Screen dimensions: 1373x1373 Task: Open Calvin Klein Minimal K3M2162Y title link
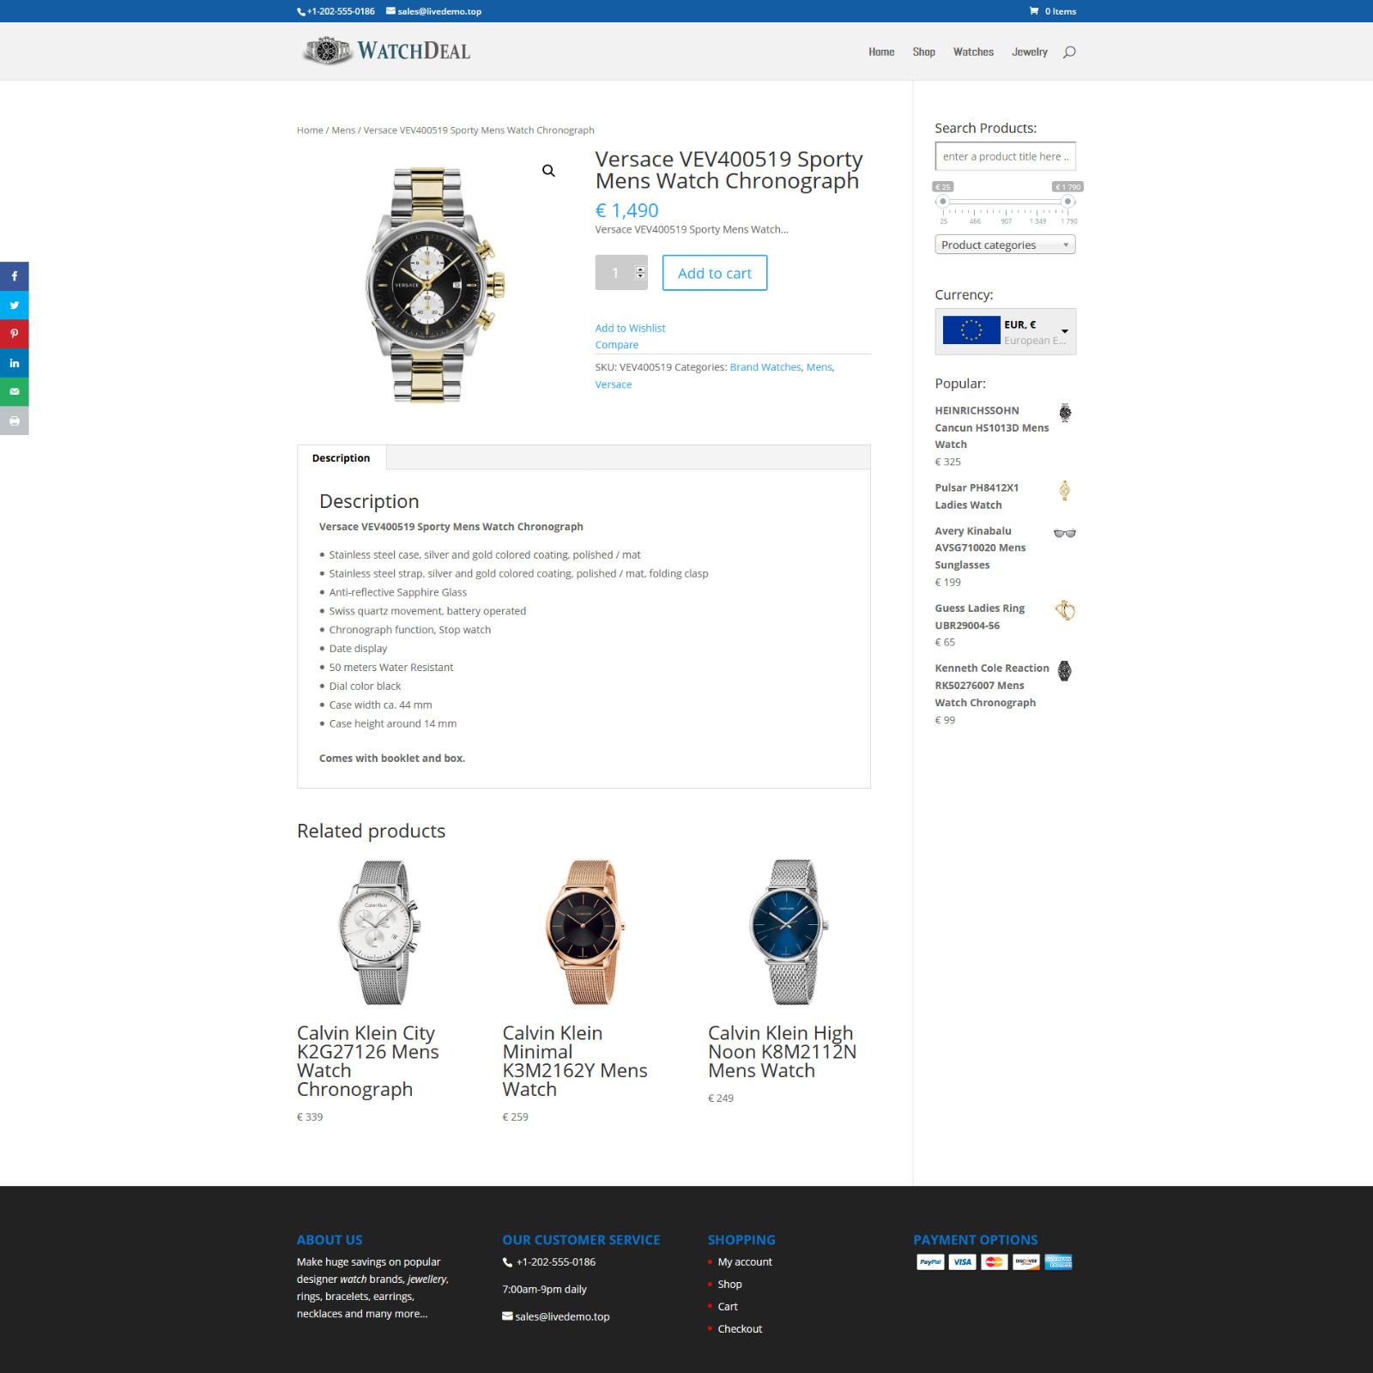click(575, 1062)
